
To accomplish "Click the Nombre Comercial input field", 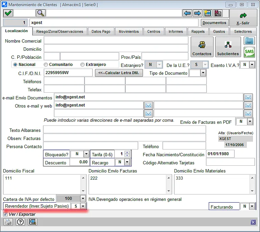I will [116, 41].
